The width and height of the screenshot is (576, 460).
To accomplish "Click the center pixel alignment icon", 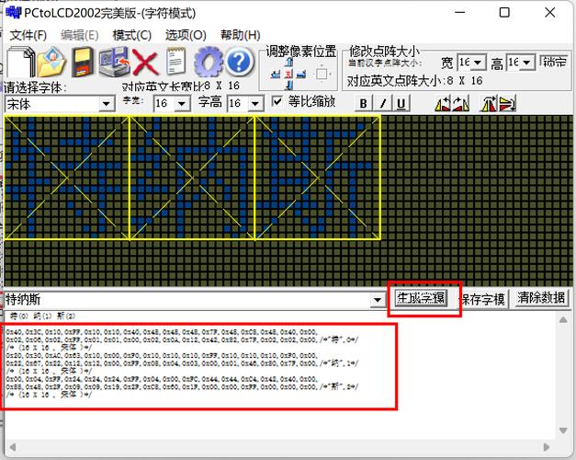I will point(289,75).
